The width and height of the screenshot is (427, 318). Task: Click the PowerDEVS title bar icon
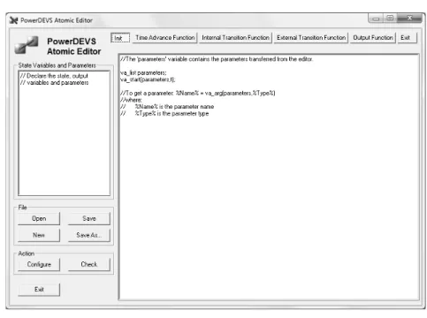point(13,20)
